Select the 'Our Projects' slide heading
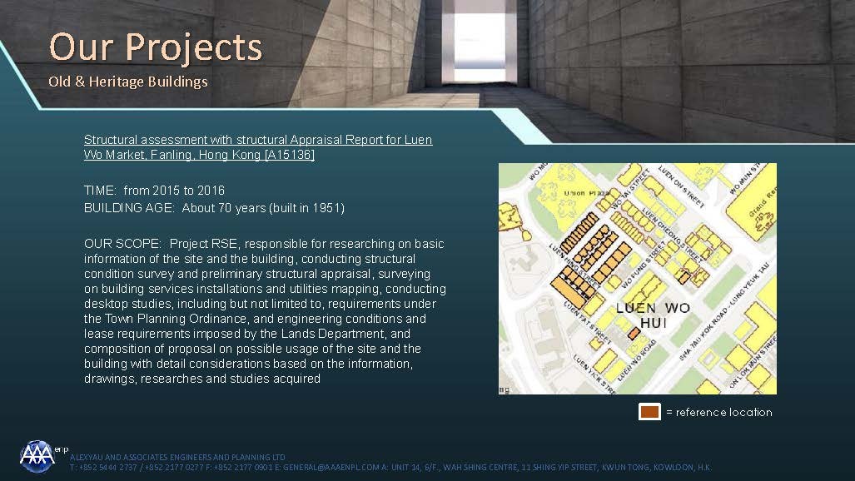Image resolution: width=855 pixels, height=481 pixels. 156,47
